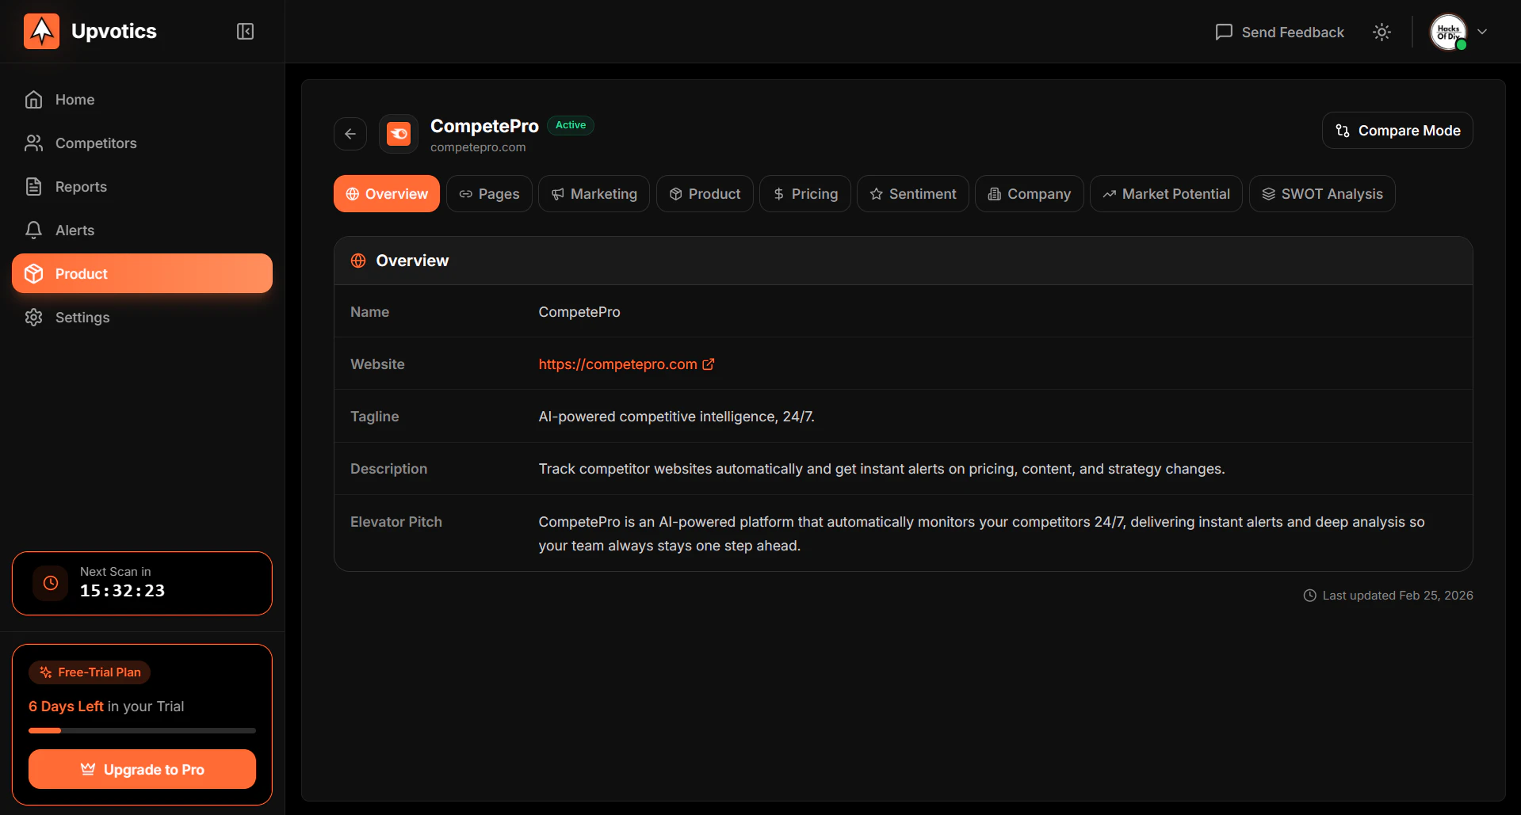
Task: Click the Upvotics logo icon
Action: [41, 31]
